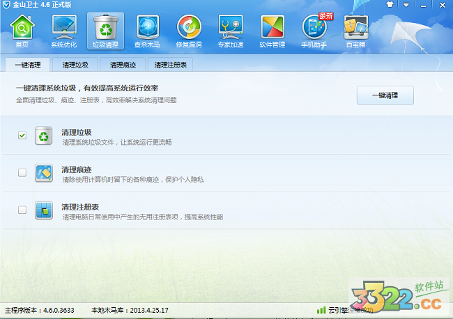Open 修复漏洞 vulnerability repair

[189, 31]
